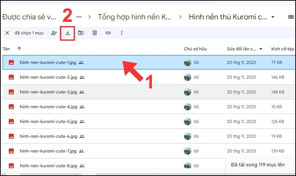Click image file icon of kuromi-cute-5.jpg

pos(11,121)
